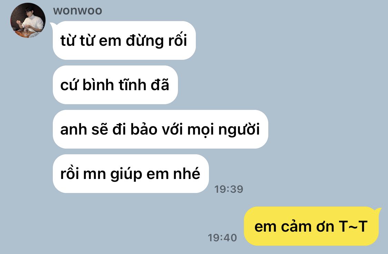Click the T~T emoticon in the yellow bubble
Viewport: 388px width, 254px height.
click(x=353, y=226)
